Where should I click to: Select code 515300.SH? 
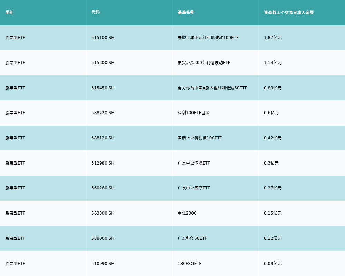(x=103, y=63)
